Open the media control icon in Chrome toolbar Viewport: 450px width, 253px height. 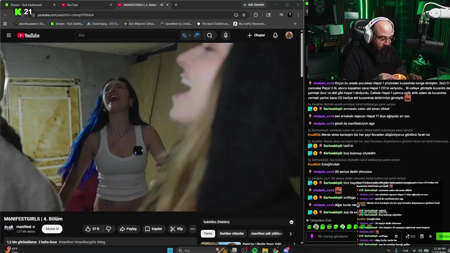coord(281,15)
